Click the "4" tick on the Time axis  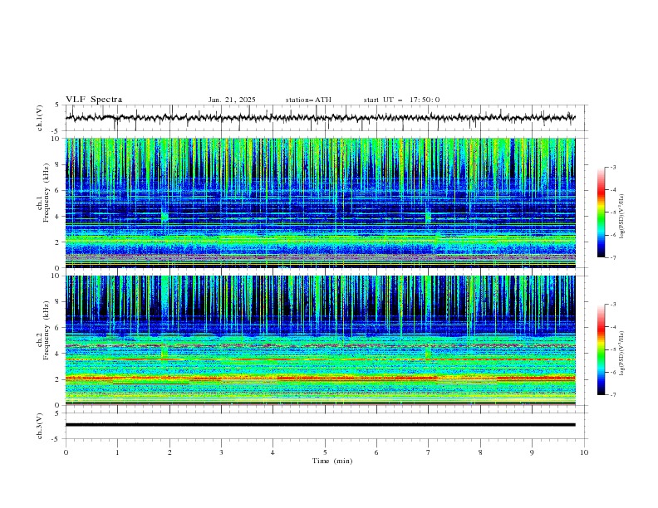click(x=273, y=452)
